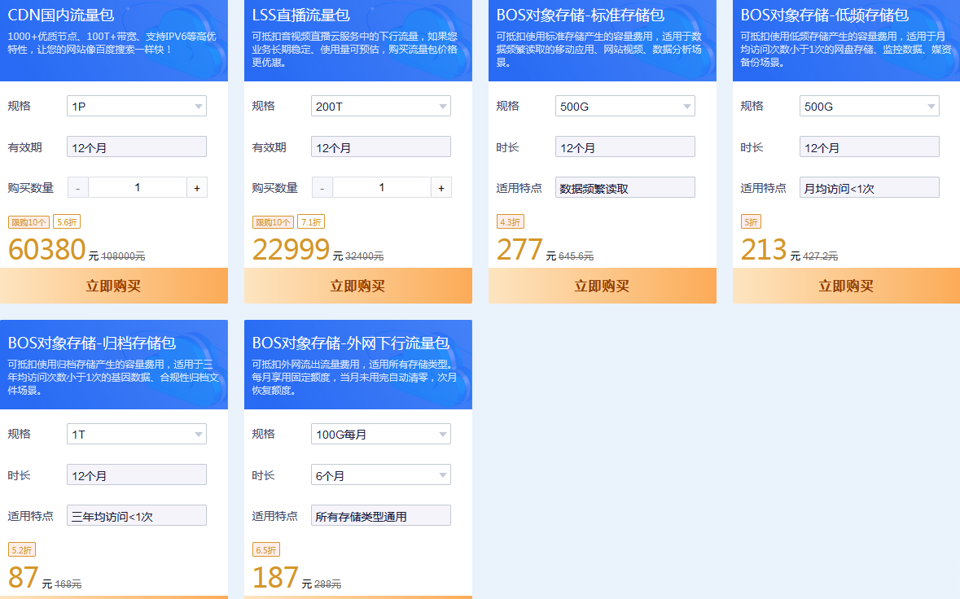
Task: Click the BOS对象存储-归档存储包 card title
Action: (x=92, y=343)
